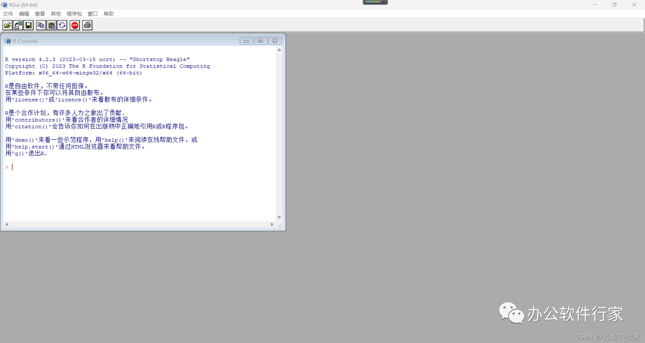Click the Open script icon in toolbar
This screenshot has height=343, width=645.
click(7, 25)
